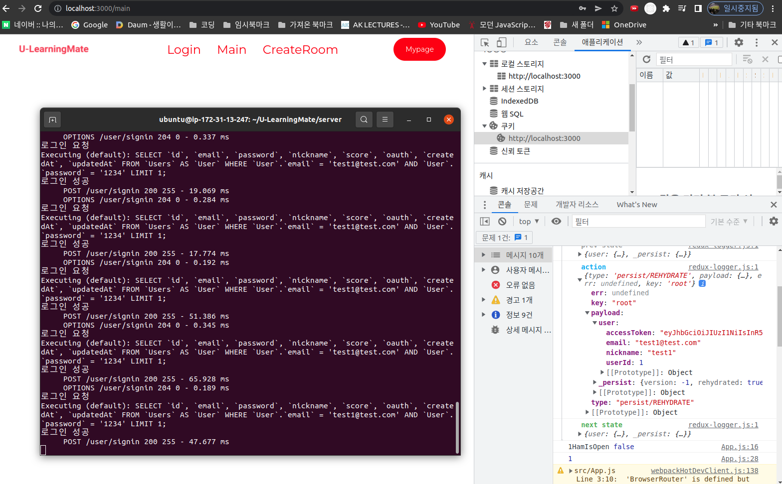Click the terminal window scrollbar
782x484 pixels.
point(457,427)
